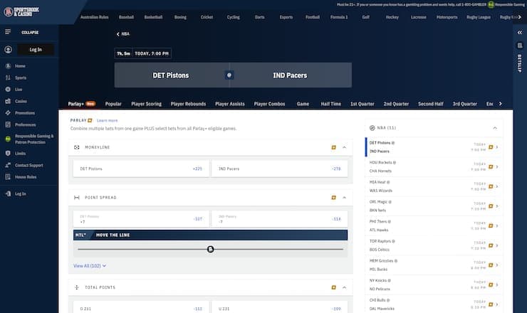
Task: Click the Limits shield icon
Action: click(8, 154)
